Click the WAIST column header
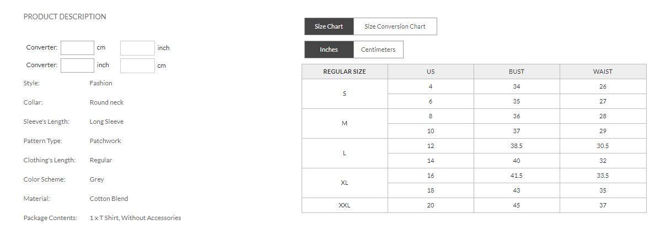 [x=603, y=72]
